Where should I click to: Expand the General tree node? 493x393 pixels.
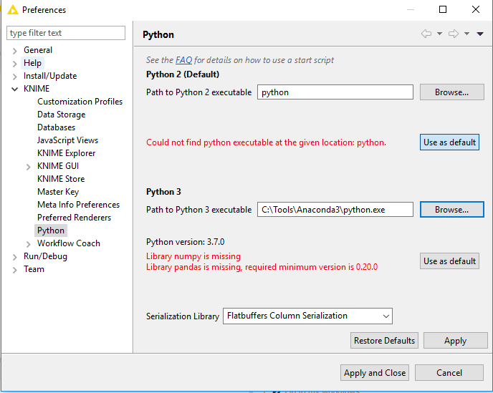click(14, 51)
